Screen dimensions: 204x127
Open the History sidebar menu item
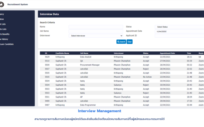coord(4,39)
